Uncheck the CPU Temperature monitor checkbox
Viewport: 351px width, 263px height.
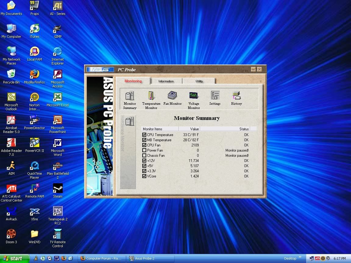click(144, 135)
